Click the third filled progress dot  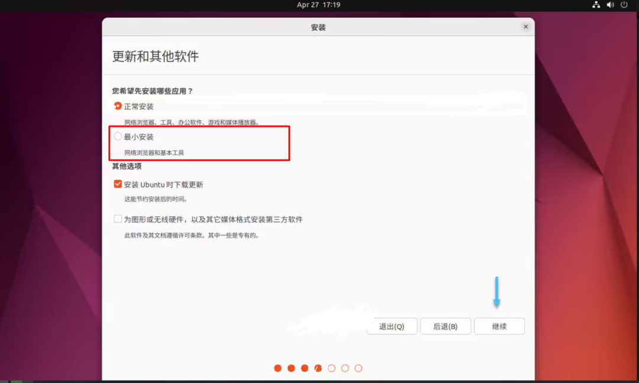pyautogui.click(x=305, y=368)
